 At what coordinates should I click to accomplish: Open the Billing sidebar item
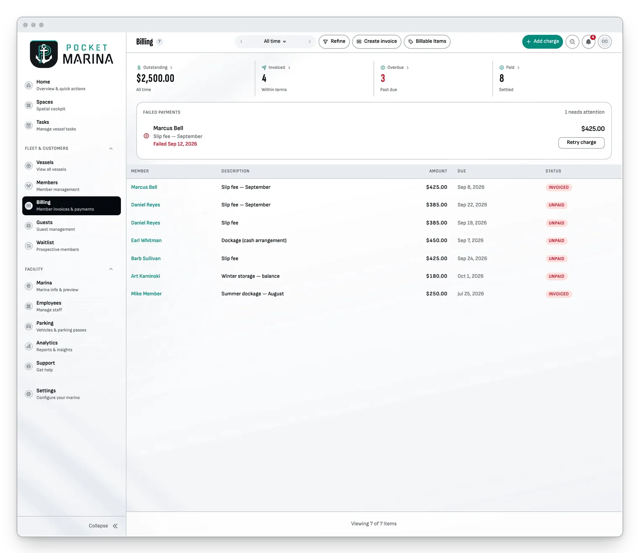tap(71, 206)
